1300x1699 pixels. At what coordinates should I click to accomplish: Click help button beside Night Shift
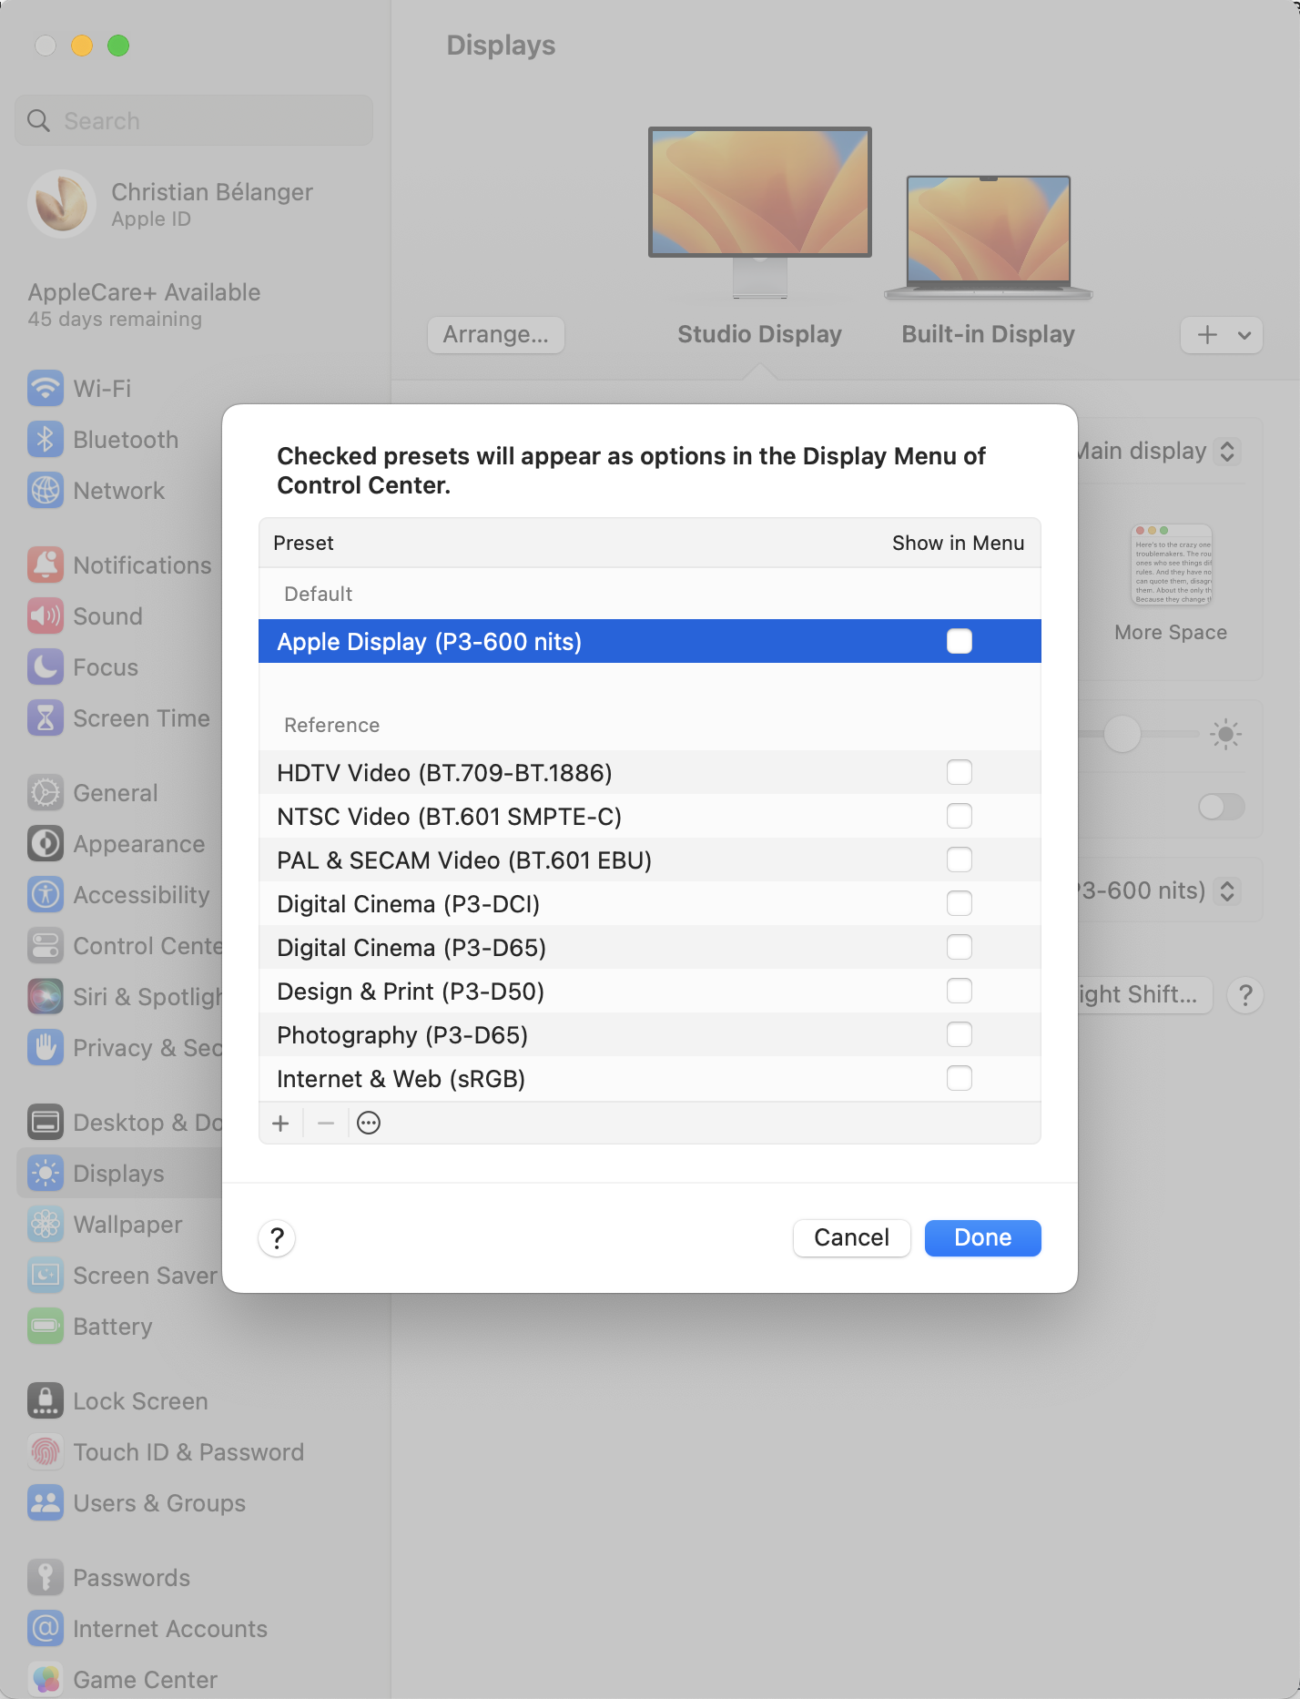click(x=1245, y=995)
